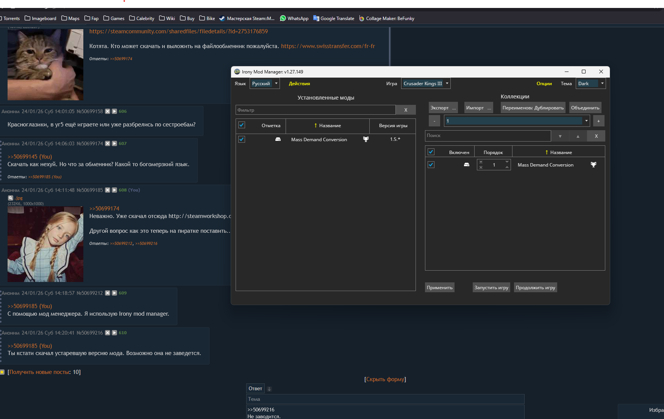Click the drive icon in the collection mod row
The image size is (664, 419).
tap(467, 165)
